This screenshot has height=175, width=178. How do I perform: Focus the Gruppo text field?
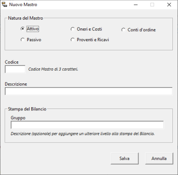pos(87,125)
